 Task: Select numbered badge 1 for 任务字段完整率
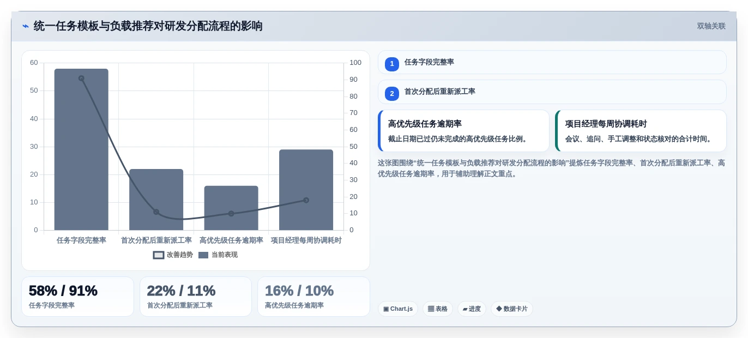(x=392, y=64)
